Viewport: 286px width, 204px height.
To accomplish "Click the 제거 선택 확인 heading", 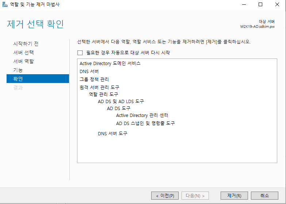I will tap(35, 24).
